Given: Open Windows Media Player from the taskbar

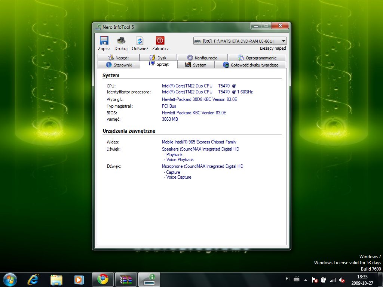Looking at the screenshot, I should (x=79, y=280).
